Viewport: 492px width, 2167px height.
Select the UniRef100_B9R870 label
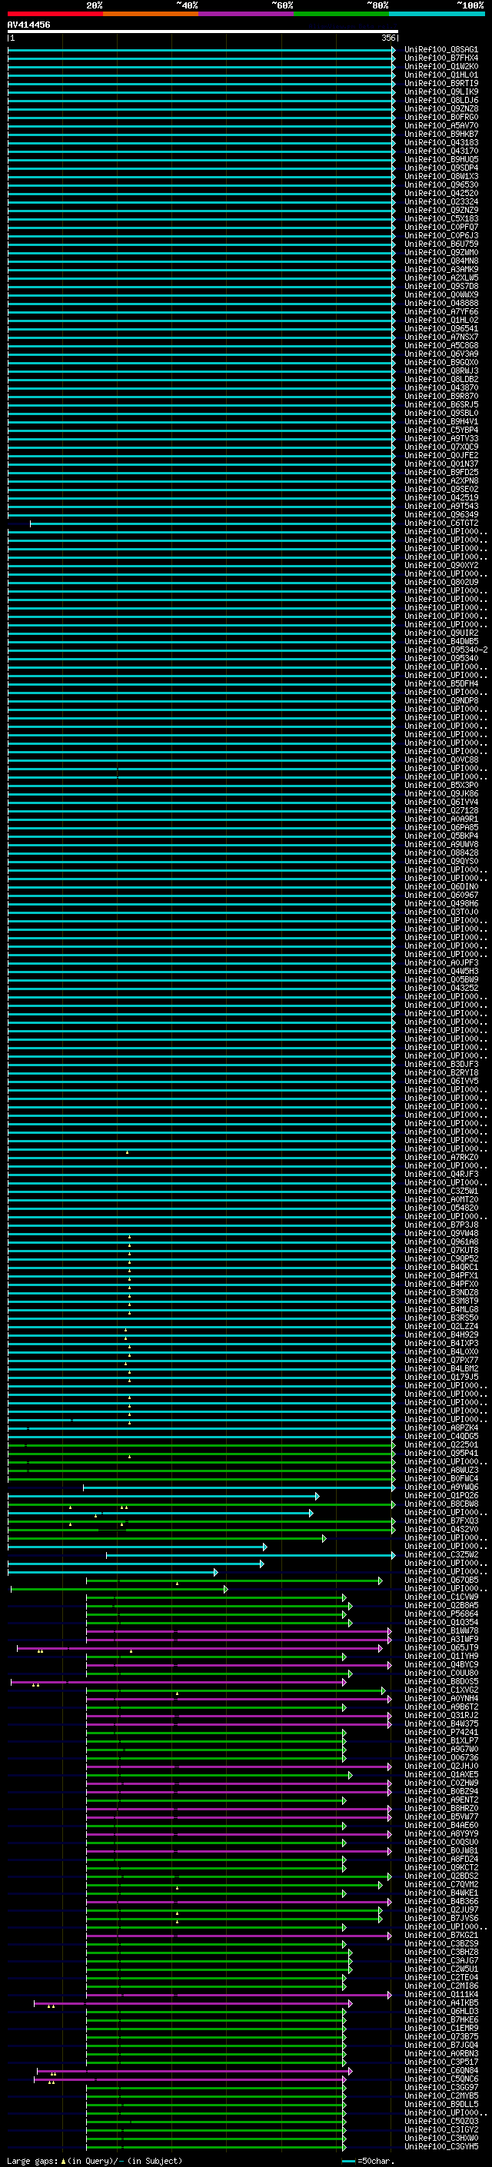[x=441, y=396]
